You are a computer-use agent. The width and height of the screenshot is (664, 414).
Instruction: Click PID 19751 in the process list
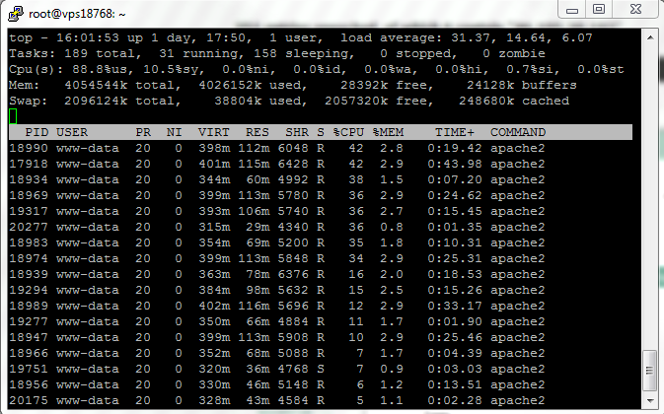[x=29, y=370]
